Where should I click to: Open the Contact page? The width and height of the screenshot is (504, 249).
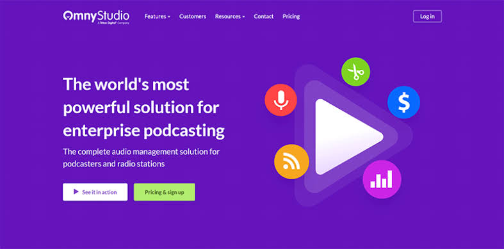pyautogui.click(x=264, y=17)
